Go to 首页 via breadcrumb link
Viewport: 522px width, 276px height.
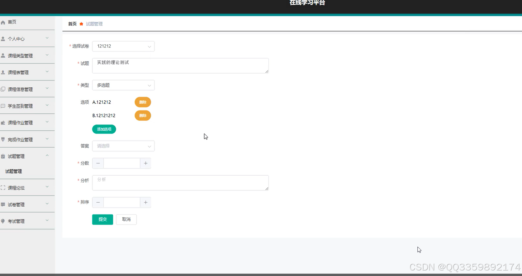coord(72,24)
